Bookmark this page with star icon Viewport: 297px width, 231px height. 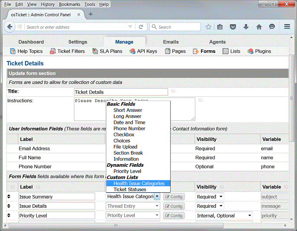(x=208, y=27)
